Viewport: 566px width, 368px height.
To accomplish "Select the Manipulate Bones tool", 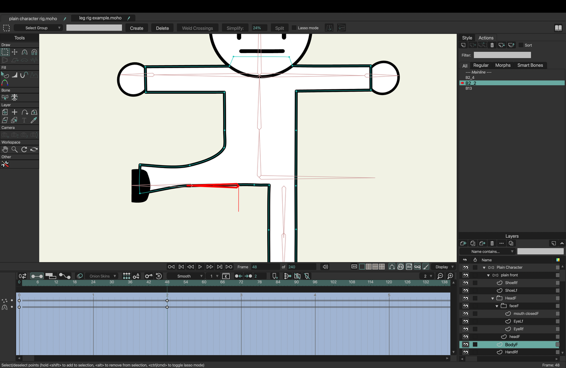I will point(15,98).
